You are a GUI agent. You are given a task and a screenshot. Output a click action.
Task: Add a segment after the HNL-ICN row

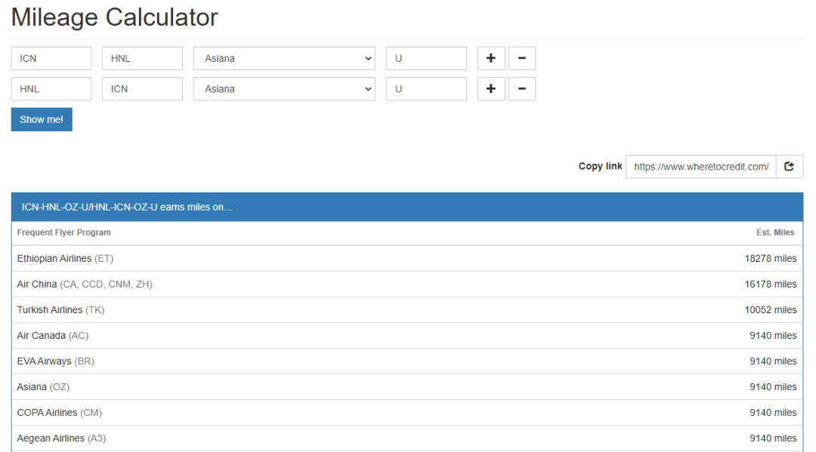[x=491, y=89]
